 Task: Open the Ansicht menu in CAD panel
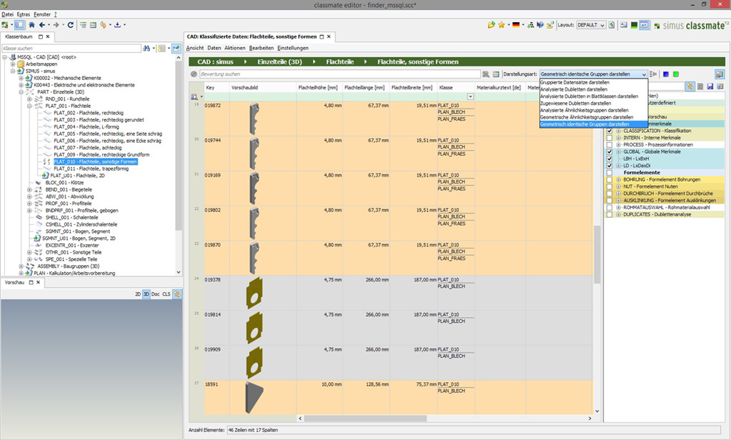(195, 48)
